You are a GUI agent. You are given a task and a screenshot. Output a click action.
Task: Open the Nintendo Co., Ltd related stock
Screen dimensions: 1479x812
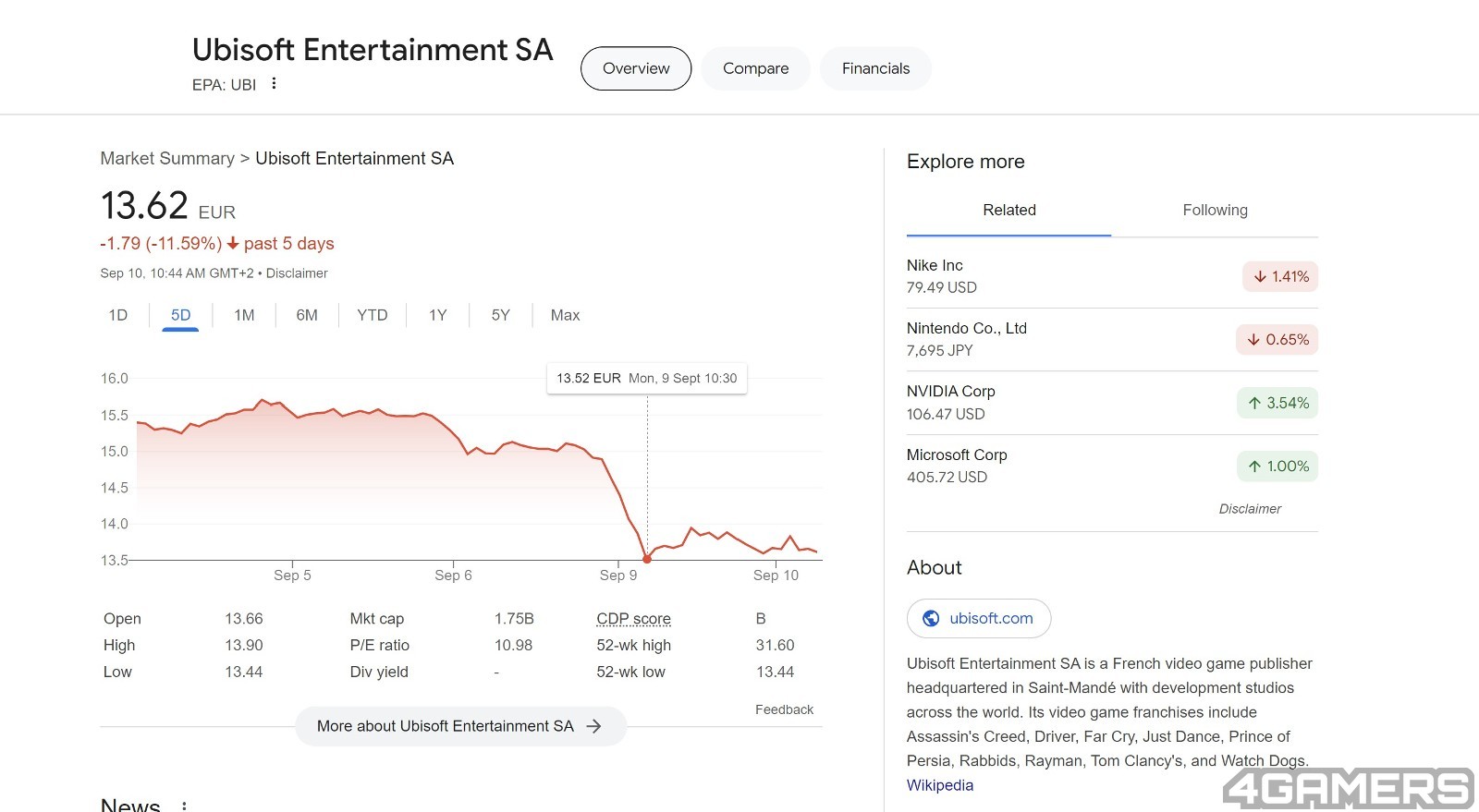[x=1112, y=339]
